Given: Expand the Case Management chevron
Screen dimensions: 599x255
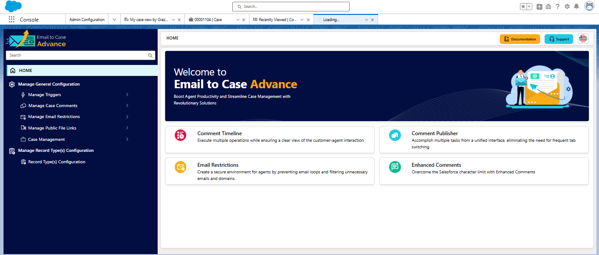Looking at the screenshot, I should [127, 140].
